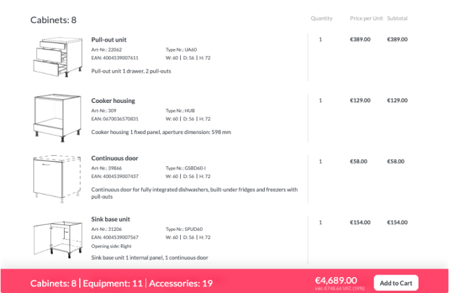The width and height of the screenshot is (449, 293).
Task: Click the Cabinets: 8 section heading
Action: pyautogui.click(x=53, y=20)
